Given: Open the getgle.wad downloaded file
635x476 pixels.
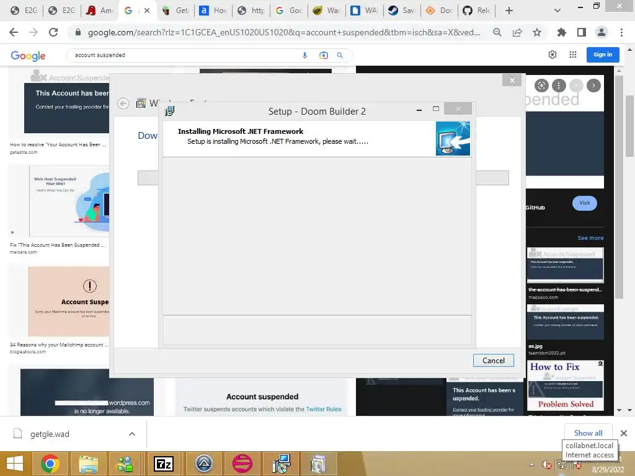Looking at the screenshot, I should (x=50, y=434).
